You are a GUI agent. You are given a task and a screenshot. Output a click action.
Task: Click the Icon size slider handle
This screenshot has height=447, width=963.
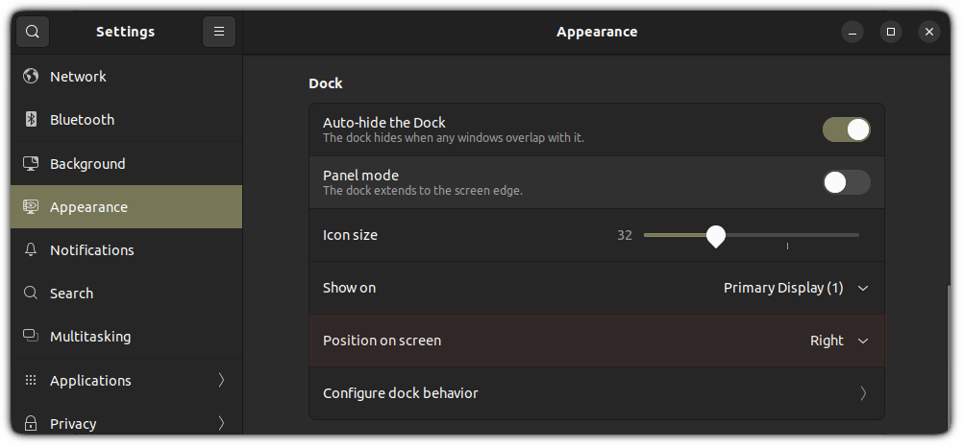tap(715, 235)
